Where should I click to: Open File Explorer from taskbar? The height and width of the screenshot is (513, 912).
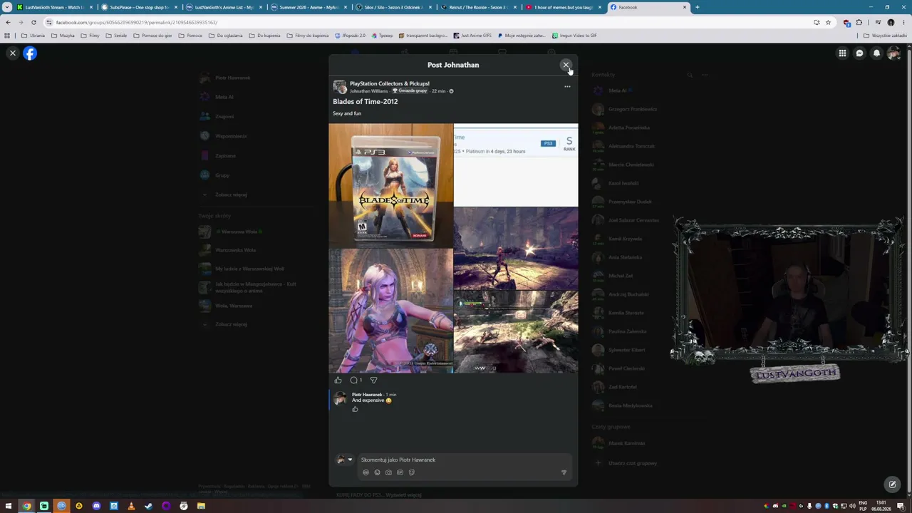coord(201,506)
